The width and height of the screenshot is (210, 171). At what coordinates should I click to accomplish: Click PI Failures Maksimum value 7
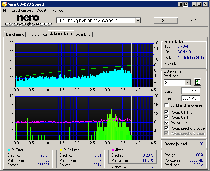[x=100, y=160]
